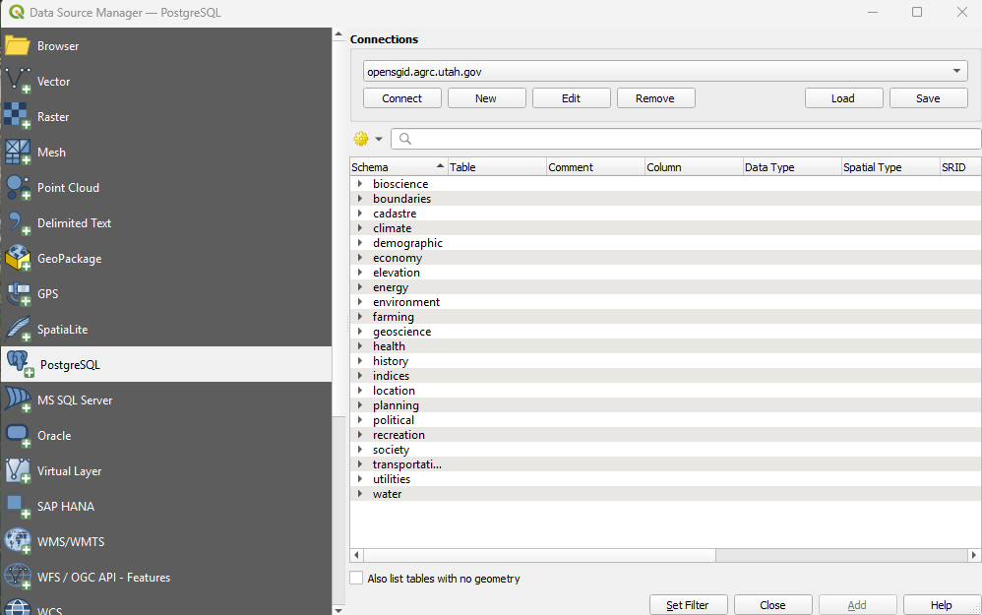Select the PostgreSQL elephant icon
Image resolution: width=982 pixels, height=615 pixels.
pos(20,364)
